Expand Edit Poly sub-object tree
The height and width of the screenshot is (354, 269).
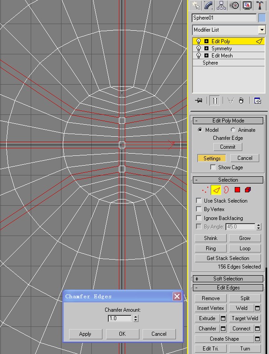tap(207, 41)
